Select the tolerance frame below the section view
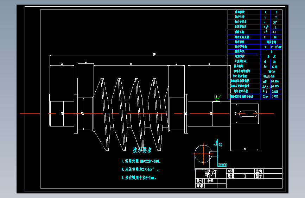Image resolution: width=305 pixels, height=198 pixels. pyautogui.click(x=222, y=165)
